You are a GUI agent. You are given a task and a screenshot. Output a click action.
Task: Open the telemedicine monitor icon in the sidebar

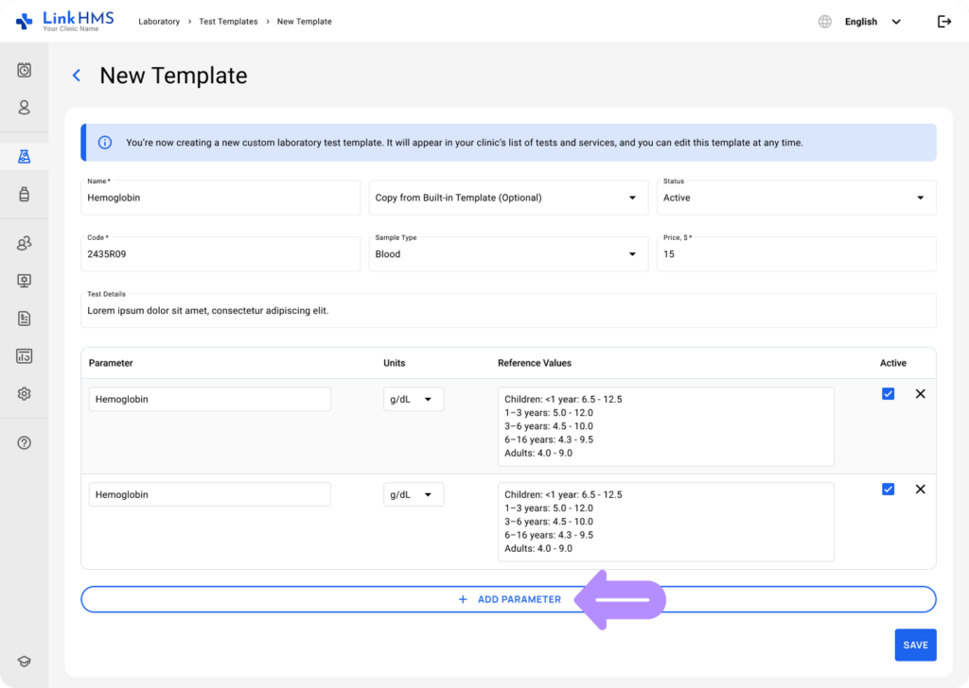pos(24,281)
